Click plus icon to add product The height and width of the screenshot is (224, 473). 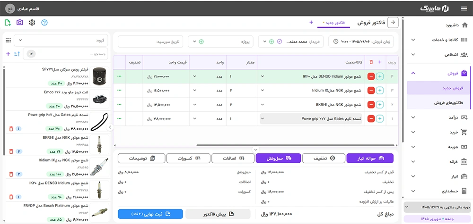(x=8, y=54)
